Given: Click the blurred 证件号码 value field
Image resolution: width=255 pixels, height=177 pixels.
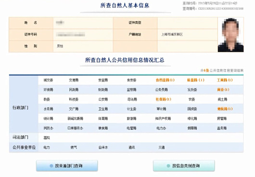Looking at the screenshot, I should click(70, 34).
